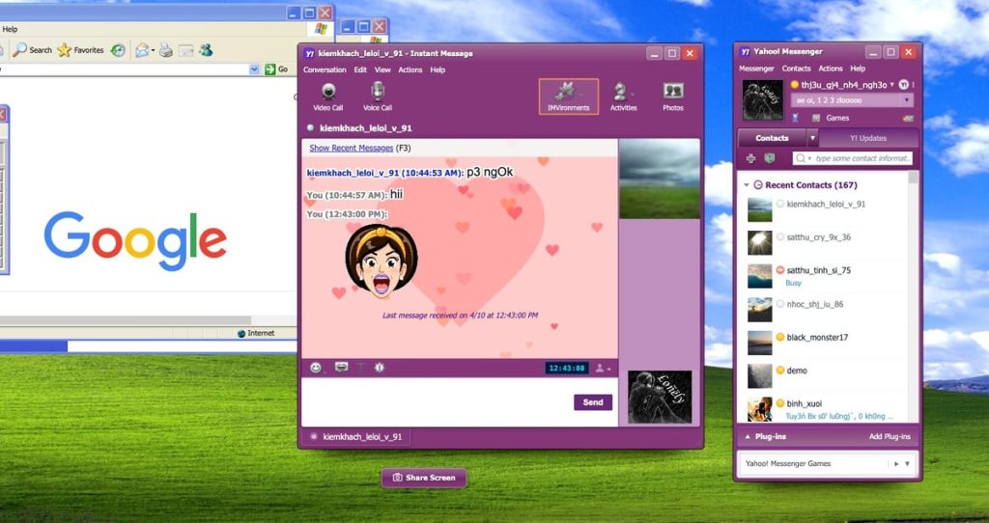Select contact satthu_tinh_si_75 in list
989x523 pixels.
click(x=818, y=270)
